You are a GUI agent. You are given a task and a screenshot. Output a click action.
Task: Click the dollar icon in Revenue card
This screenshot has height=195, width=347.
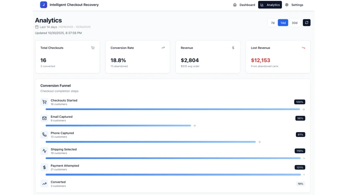point(233,48)
